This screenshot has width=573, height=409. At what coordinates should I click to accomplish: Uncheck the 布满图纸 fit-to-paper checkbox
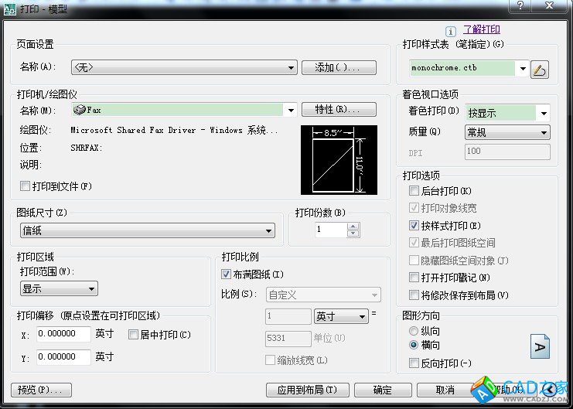coord(227,274)
